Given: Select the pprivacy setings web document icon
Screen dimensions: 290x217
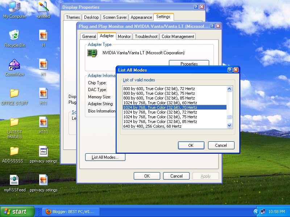Looking at the screenshot, I should (x=43, y=151).
